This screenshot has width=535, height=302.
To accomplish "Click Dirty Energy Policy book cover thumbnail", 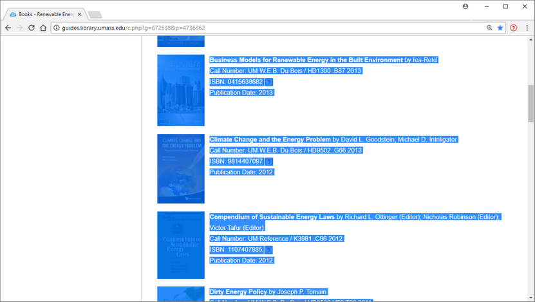I will [x=181, y=294].
